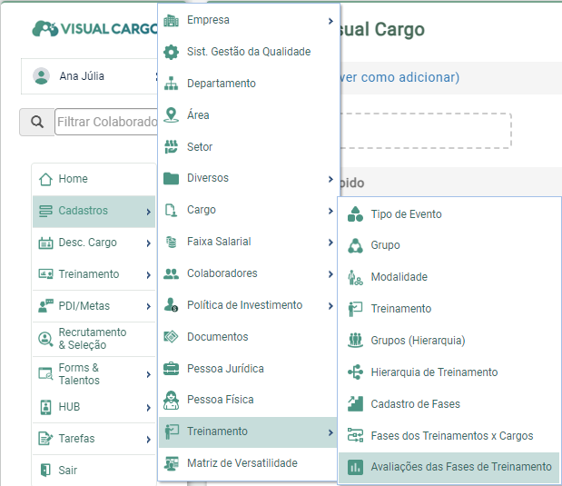562x486 pixels.
Task: Open the 'ver como adicionar' link
Action: (399, 77)
